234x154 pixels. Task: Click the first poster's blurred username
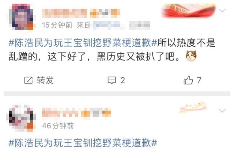[x=64, y=14]
